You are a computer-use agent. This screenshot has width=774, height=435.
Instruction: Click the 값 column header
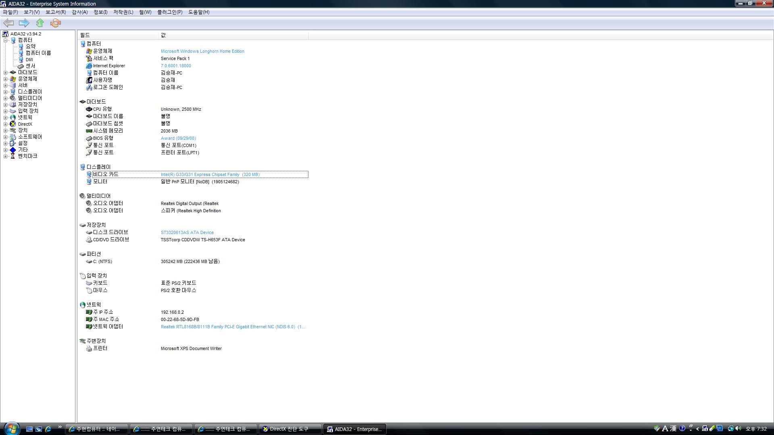click(x=233, y=35)
